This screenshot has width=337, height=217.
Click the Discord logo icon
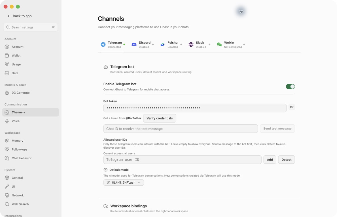[134, 45]
